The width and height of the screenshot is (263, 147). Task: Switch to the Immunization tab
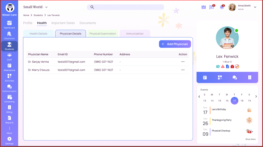pyautogui.click(x=135, y=34)
